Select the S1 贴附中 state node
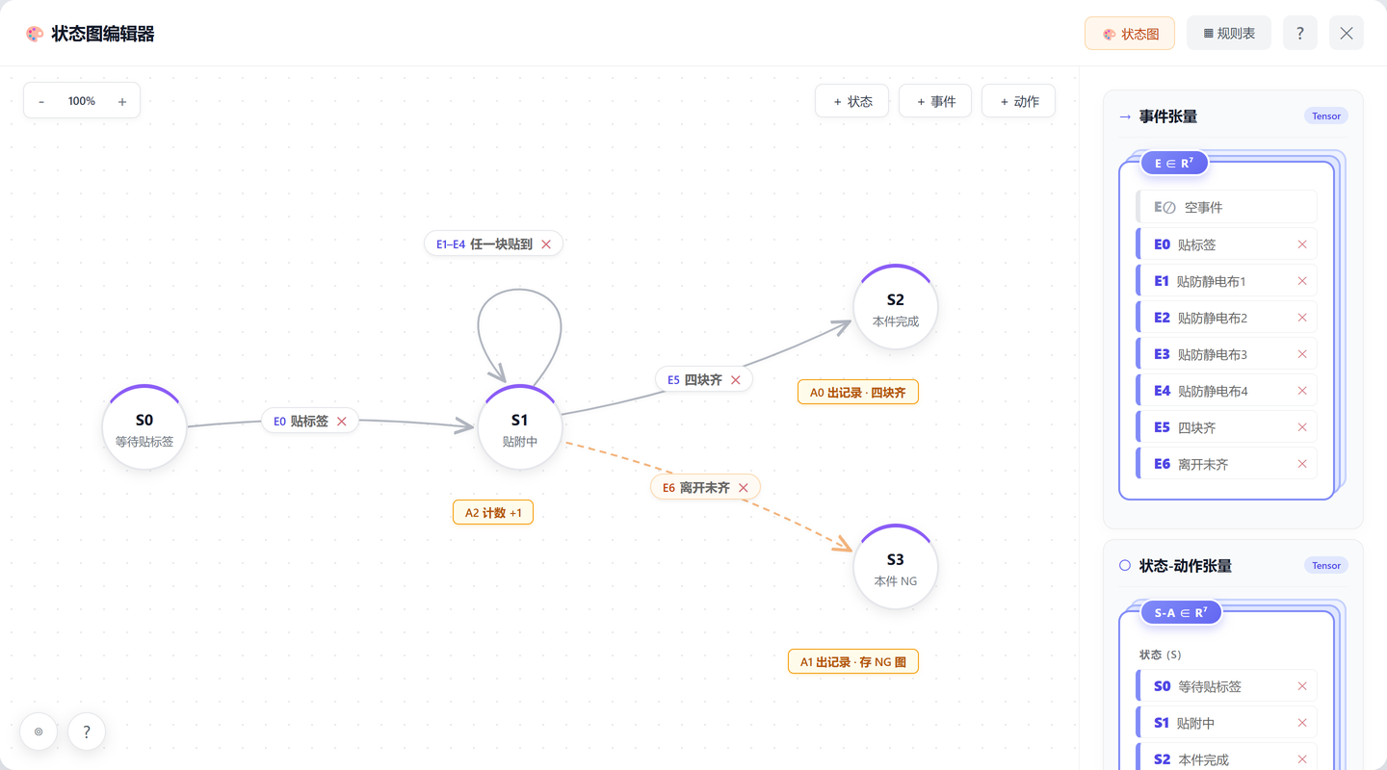Screen dimensions: 1387x770 pos(520,428)
